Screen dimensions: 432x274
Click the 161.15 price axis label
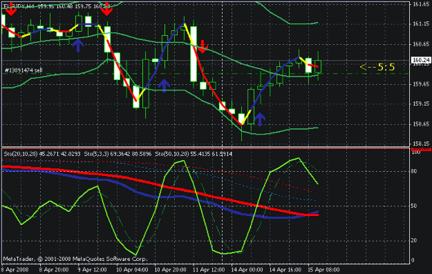pos(421,24)
